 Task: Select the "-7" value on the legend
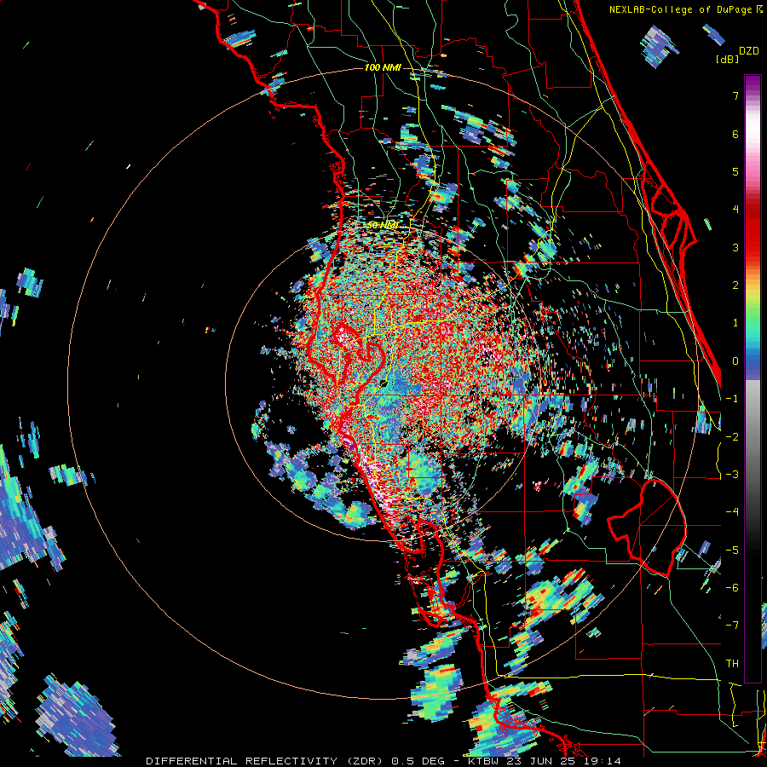pos(732,626)
